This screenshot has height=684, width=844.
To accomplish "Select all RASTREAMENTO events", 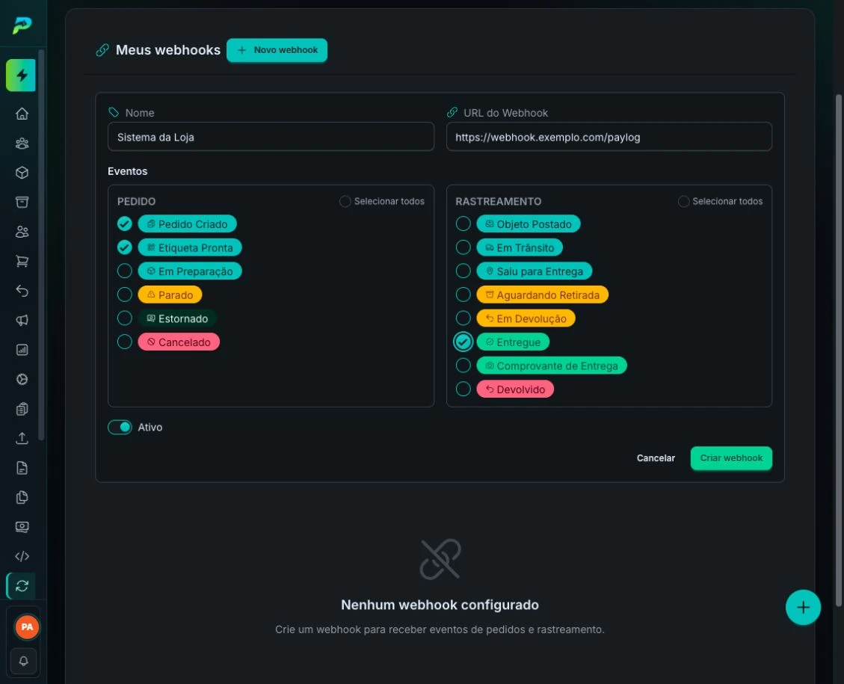I will (683, 201).
